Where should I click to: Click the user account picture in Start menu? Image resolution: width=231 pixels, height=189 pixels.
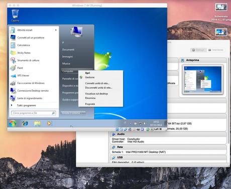76,31
